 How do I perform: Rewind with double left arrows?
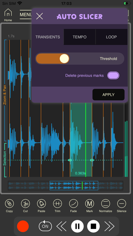point(61,226)
